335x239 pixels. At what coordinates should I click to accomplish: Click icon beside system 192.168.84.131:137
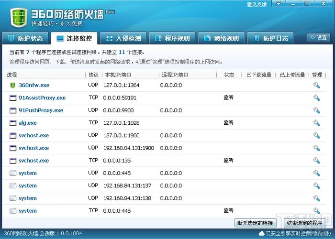pos(13,185)
